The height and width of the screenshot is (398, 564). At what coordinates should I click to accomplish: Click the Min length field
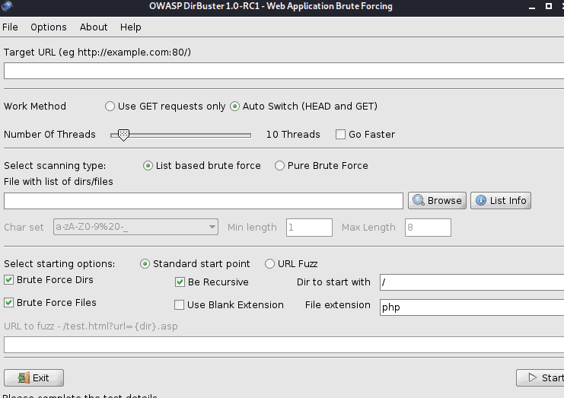(309, 228)
